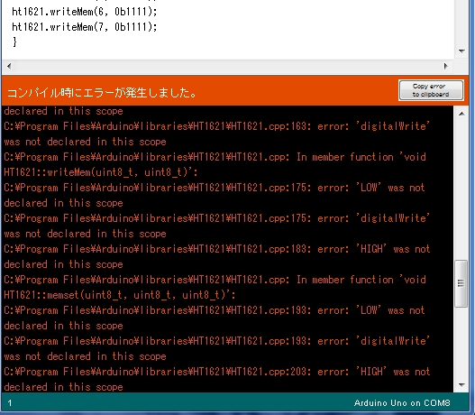This screenshot has height=415, width=475.
Task: Click the editor horizontal scrollbar track
Action: [x=227, y=66]
